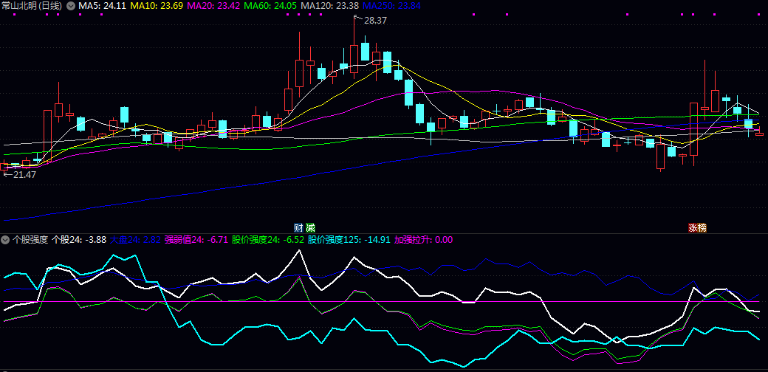This screenshot has height=372, width=768.
Task: Click the MA5: 24.11 label
Action: click(x=103, y=7)
